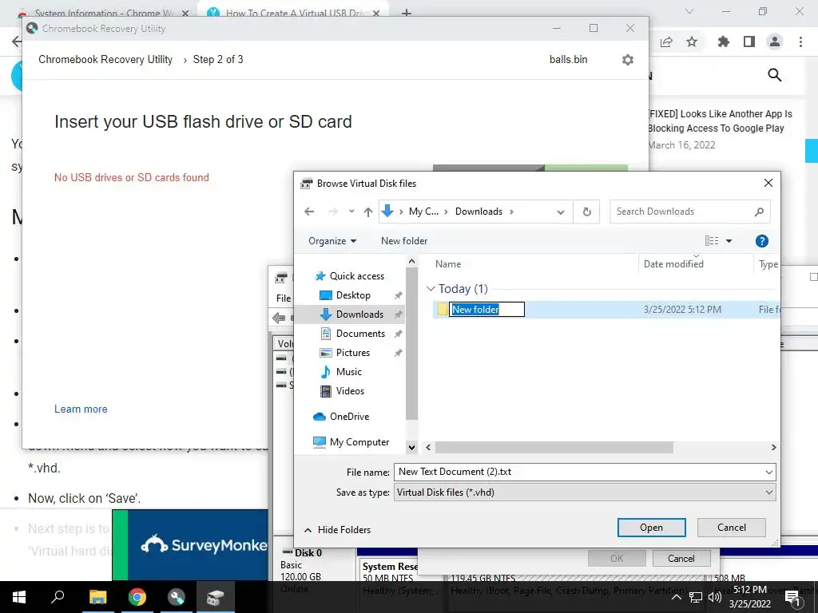
Task: Open new Chrome tab plus button
Action: [407, 13]
